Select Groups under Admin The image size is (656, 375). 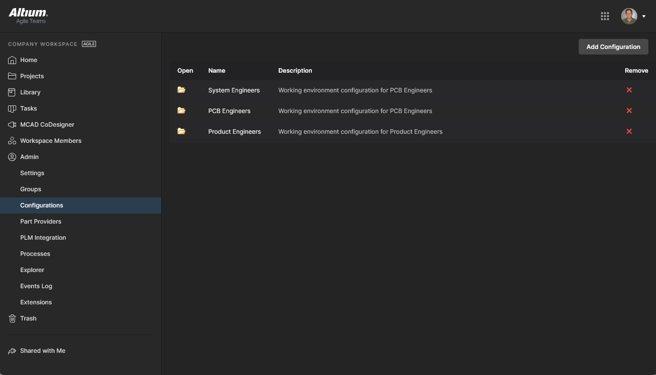pyautogui.click(x=31, y=189)
